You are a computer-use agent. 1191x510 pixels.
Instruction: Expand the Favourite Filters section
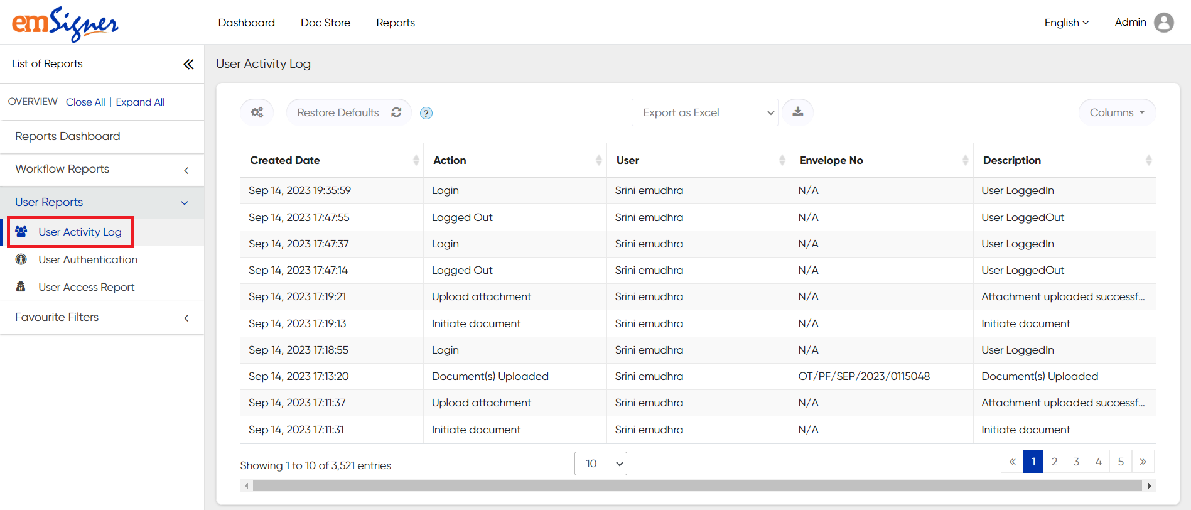point(102,318)
